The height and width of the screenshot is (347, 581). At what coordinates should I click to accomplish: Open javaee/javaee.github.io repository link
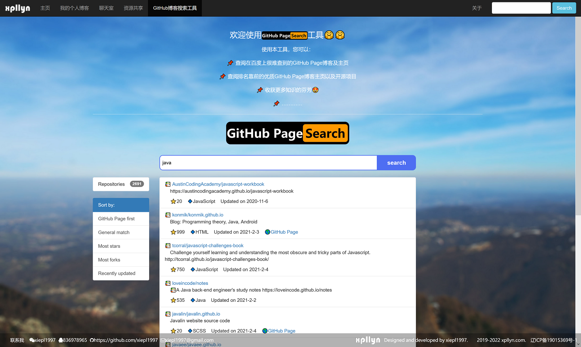point(196,345)
